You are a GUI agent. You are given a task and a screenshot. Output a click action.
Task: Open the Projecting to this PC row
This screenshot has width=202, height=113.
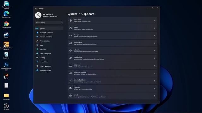112,73
